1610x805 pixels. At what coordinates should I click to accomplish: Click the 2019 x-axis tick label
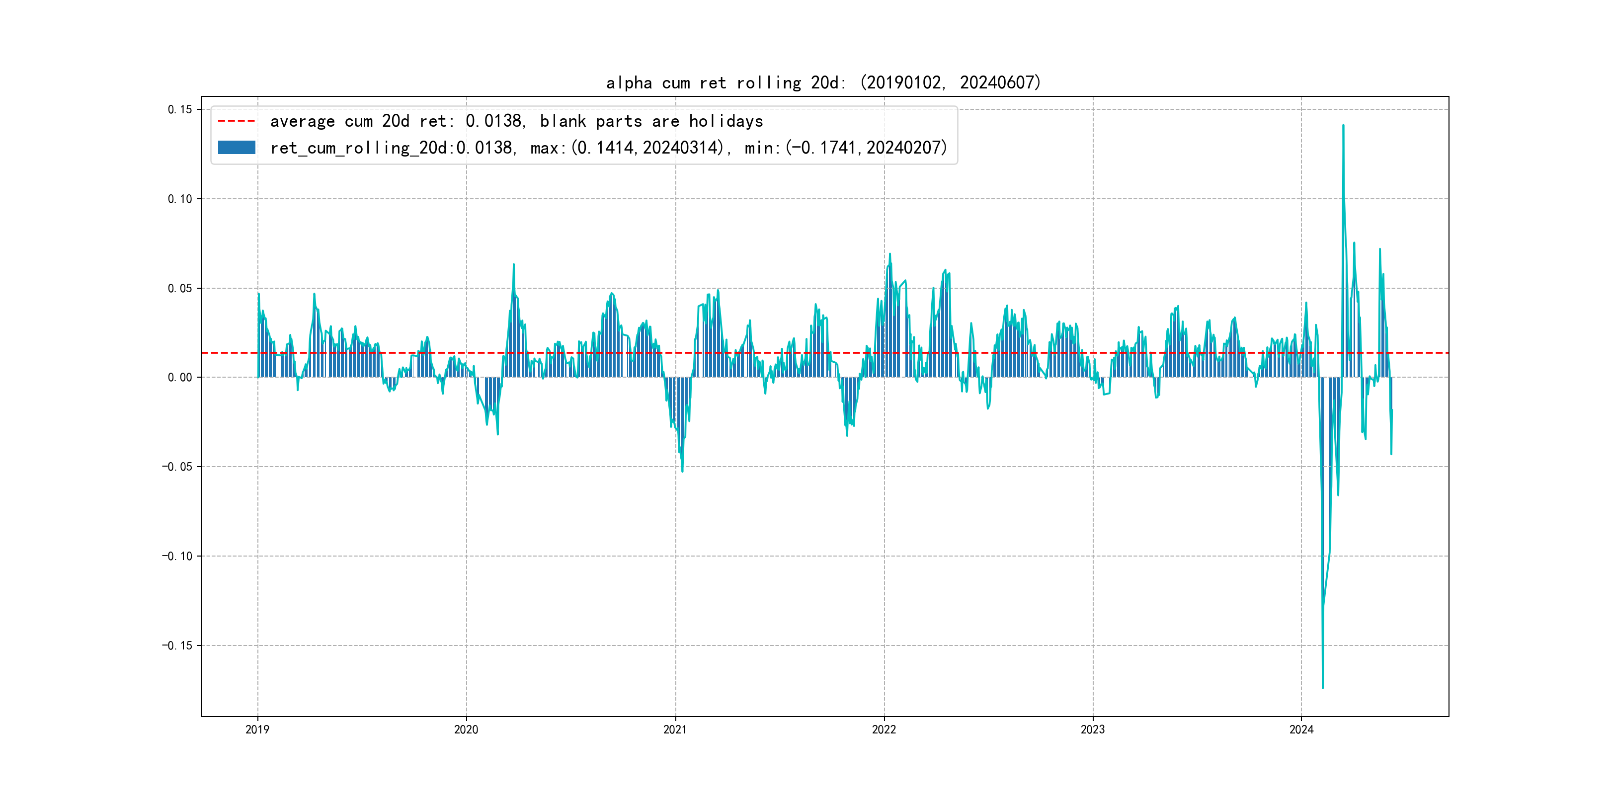coord(257,729)
